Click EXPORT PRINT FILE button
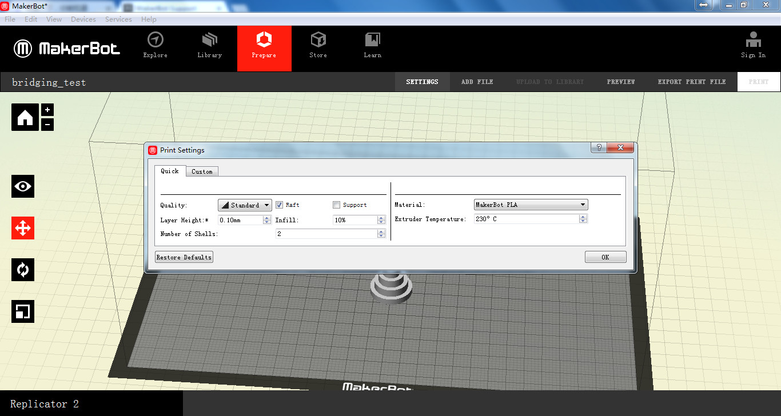The height and width of the screenshot is (416, 781). pos(692,82)
